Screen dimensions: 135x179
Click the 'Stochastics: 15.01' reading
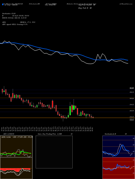pyautogui.click(x=9, y=14)
